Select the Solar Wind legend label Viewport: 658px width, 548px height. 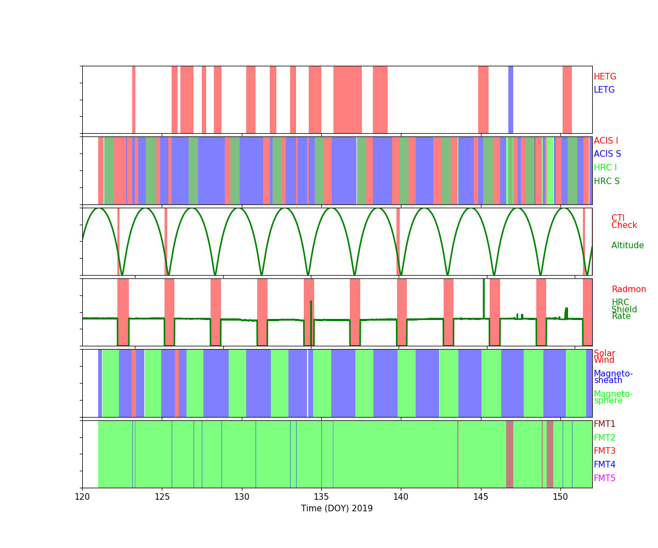click(604, 357)
